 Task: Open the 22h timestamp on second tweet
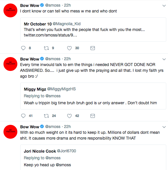pyautogui.click(x=67, y=59)
